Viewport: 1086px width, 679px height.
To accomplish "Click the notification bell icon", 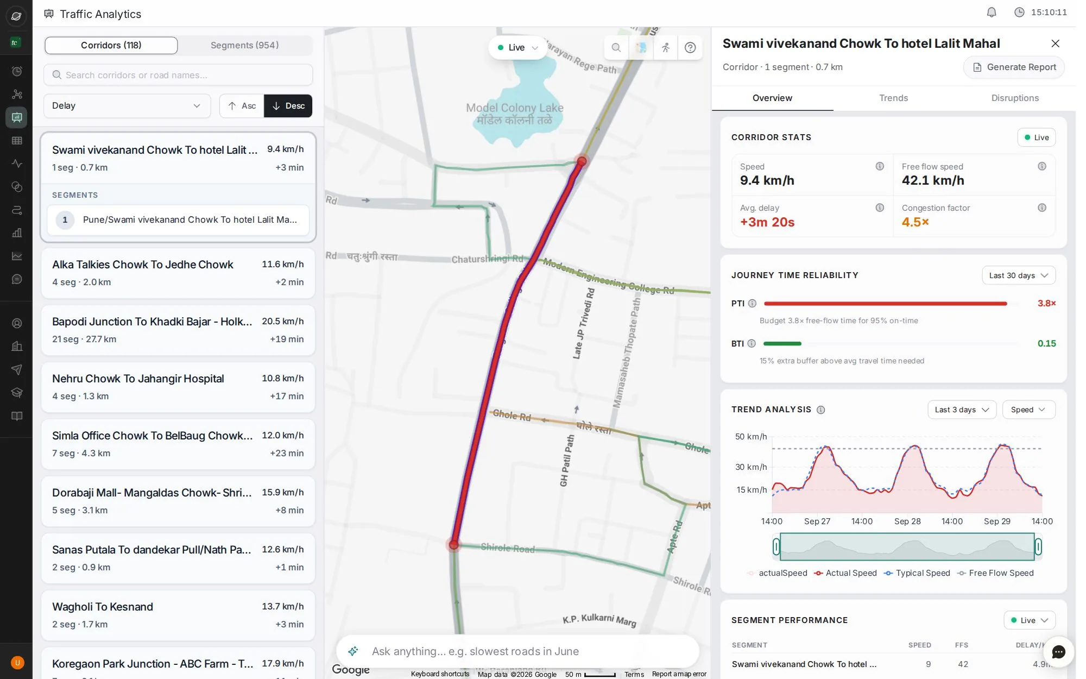I will point(992,12).
